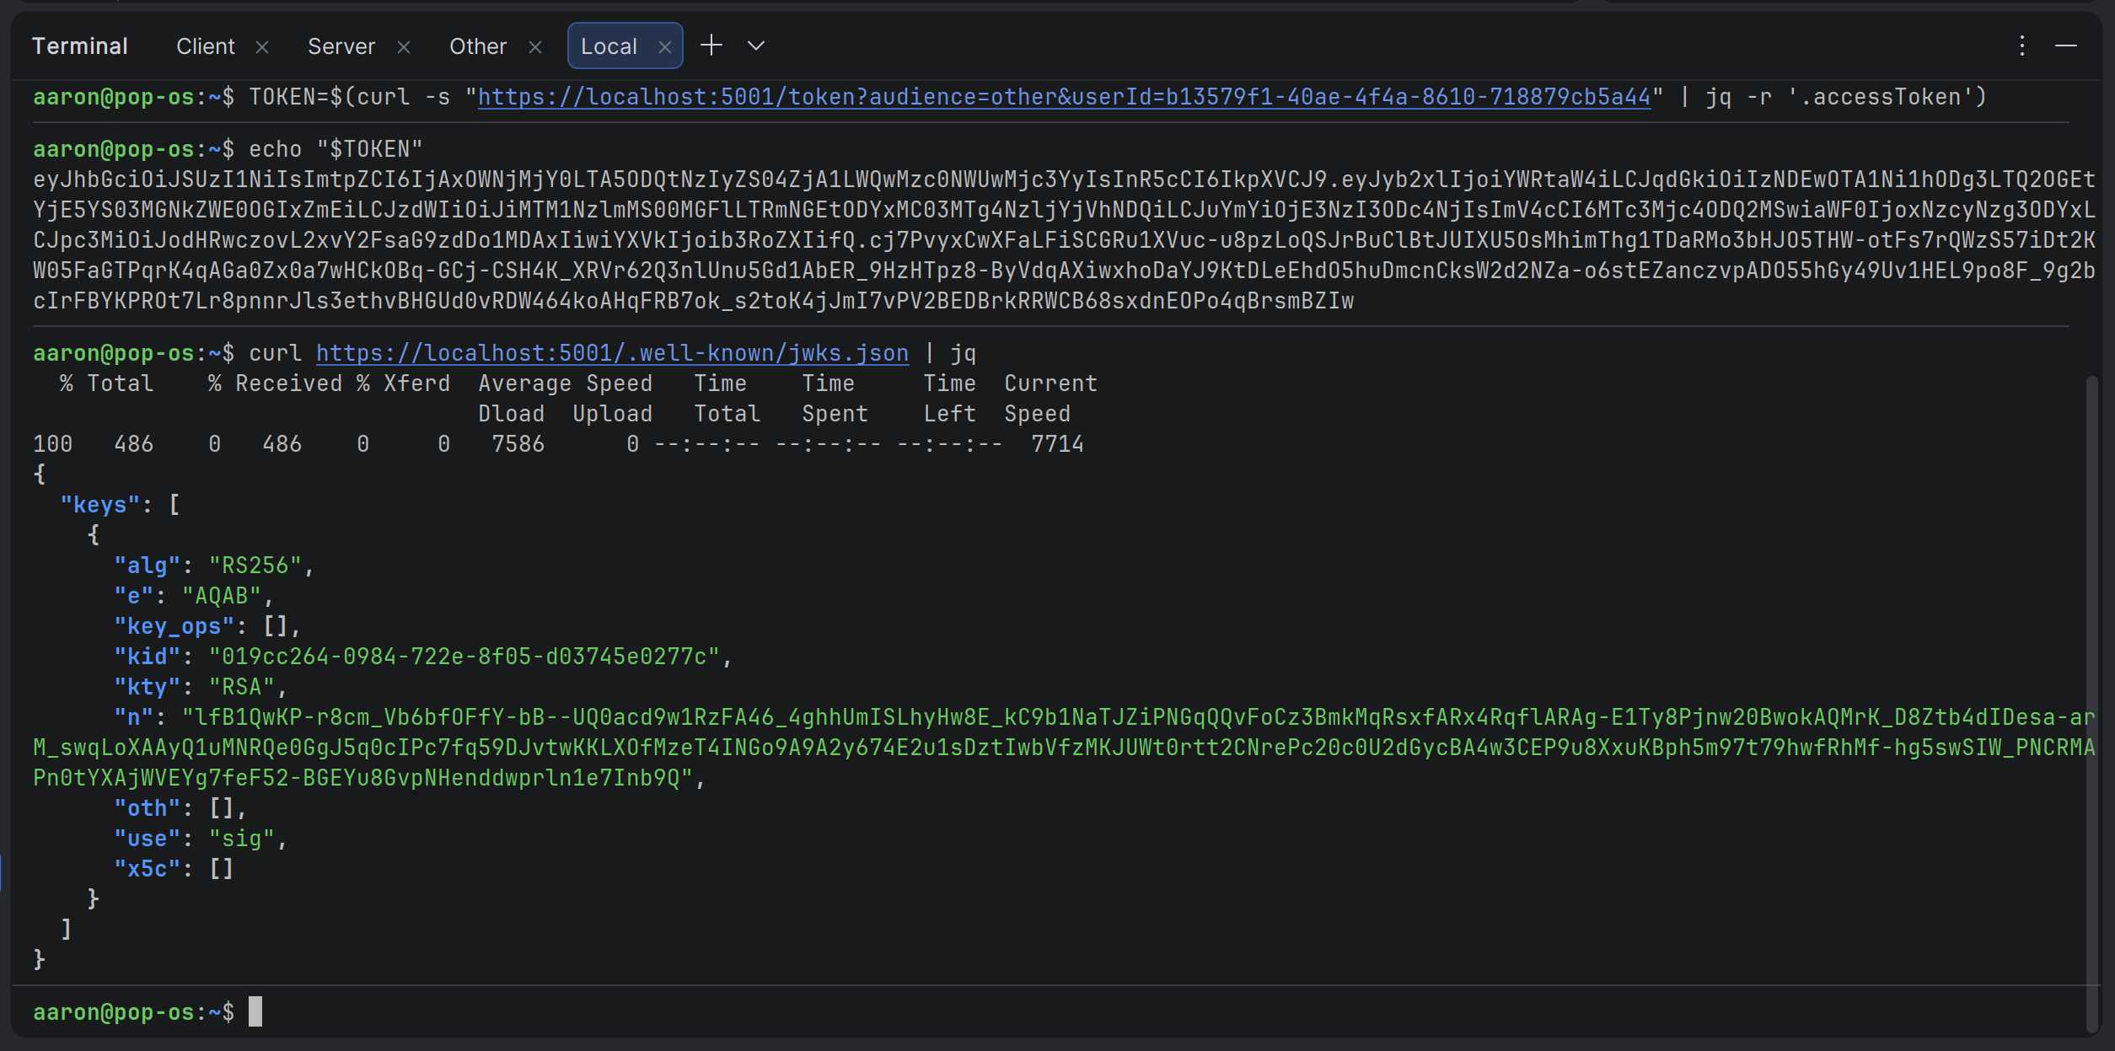Click the "kid" value in JSON output
This screenshot has height=1051, width=2115.
pos(464,657)
